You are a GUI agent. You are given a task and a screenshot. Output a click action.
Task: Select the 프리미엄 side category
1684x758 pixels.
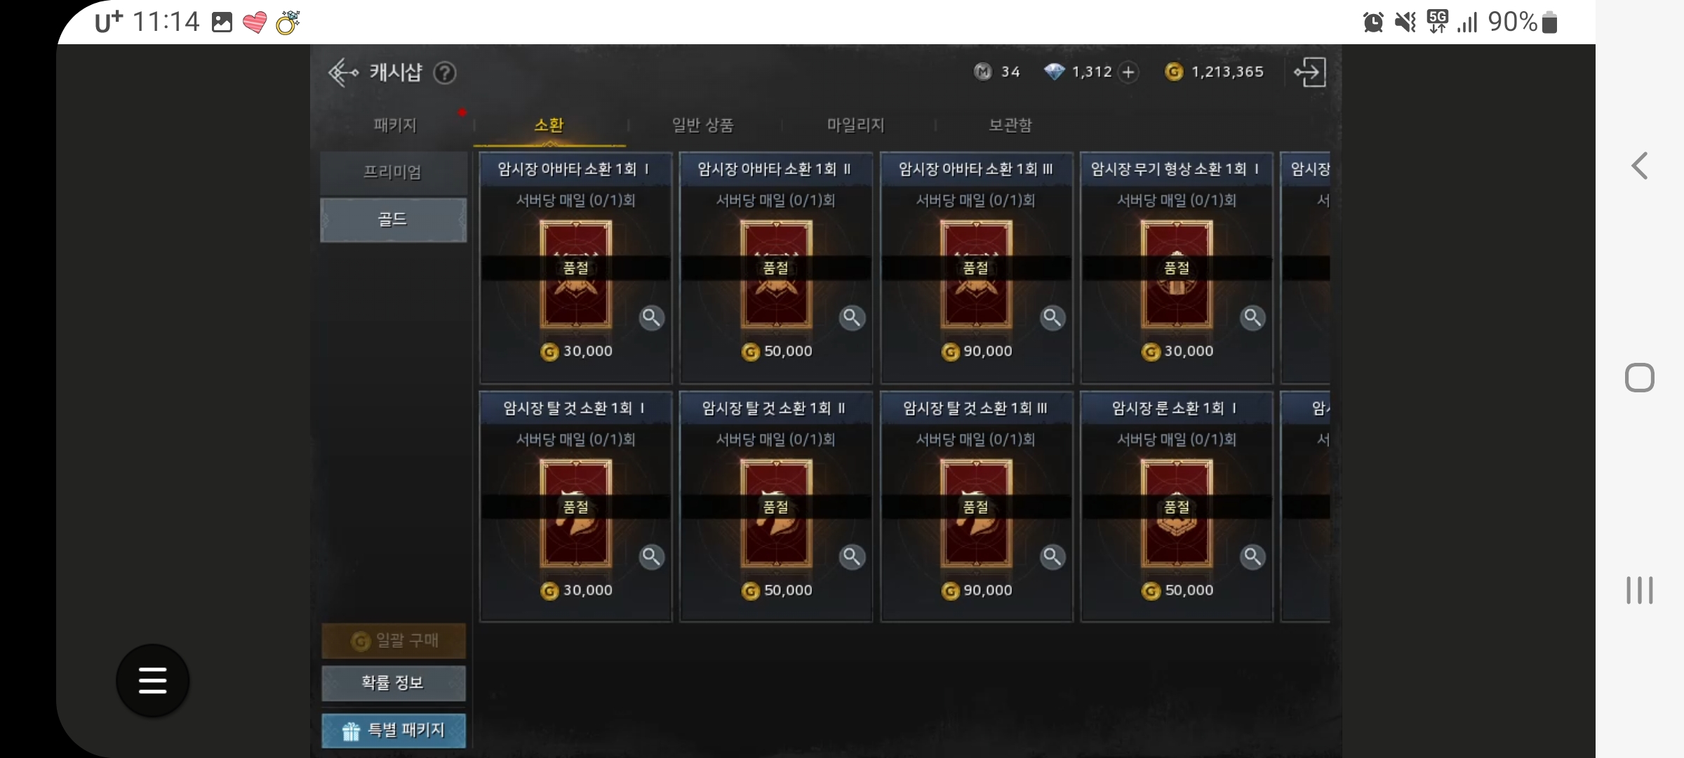(393, 172)
